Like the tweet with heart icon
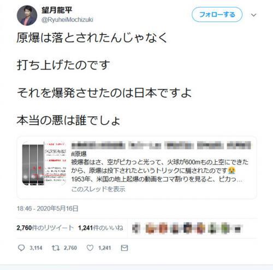273x270 pixels. [90, 248]
